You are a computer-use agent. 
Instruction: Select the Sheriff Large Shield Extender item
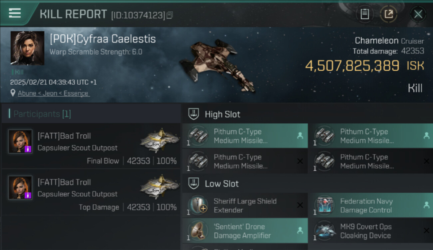pyautogui.click(x=245, y=206)
